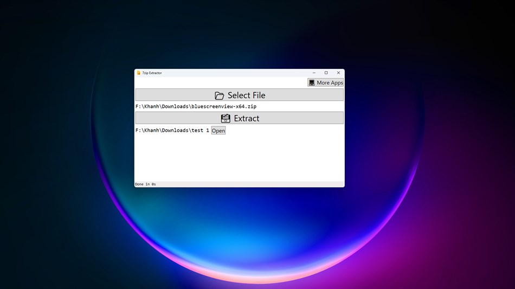Click the F:\Khanh\Downloads\test 1 output path
This screenshot has height=289, width=515.
pyautogui.click(x=172, y=130)
